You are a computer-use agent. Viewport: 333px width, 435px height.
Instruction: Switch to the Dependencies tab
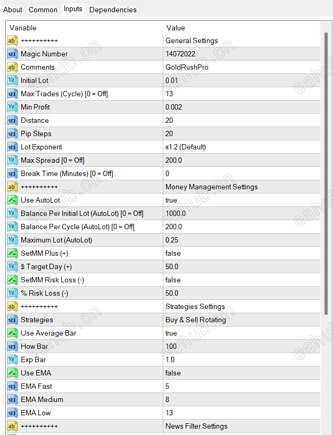[113, 10]
